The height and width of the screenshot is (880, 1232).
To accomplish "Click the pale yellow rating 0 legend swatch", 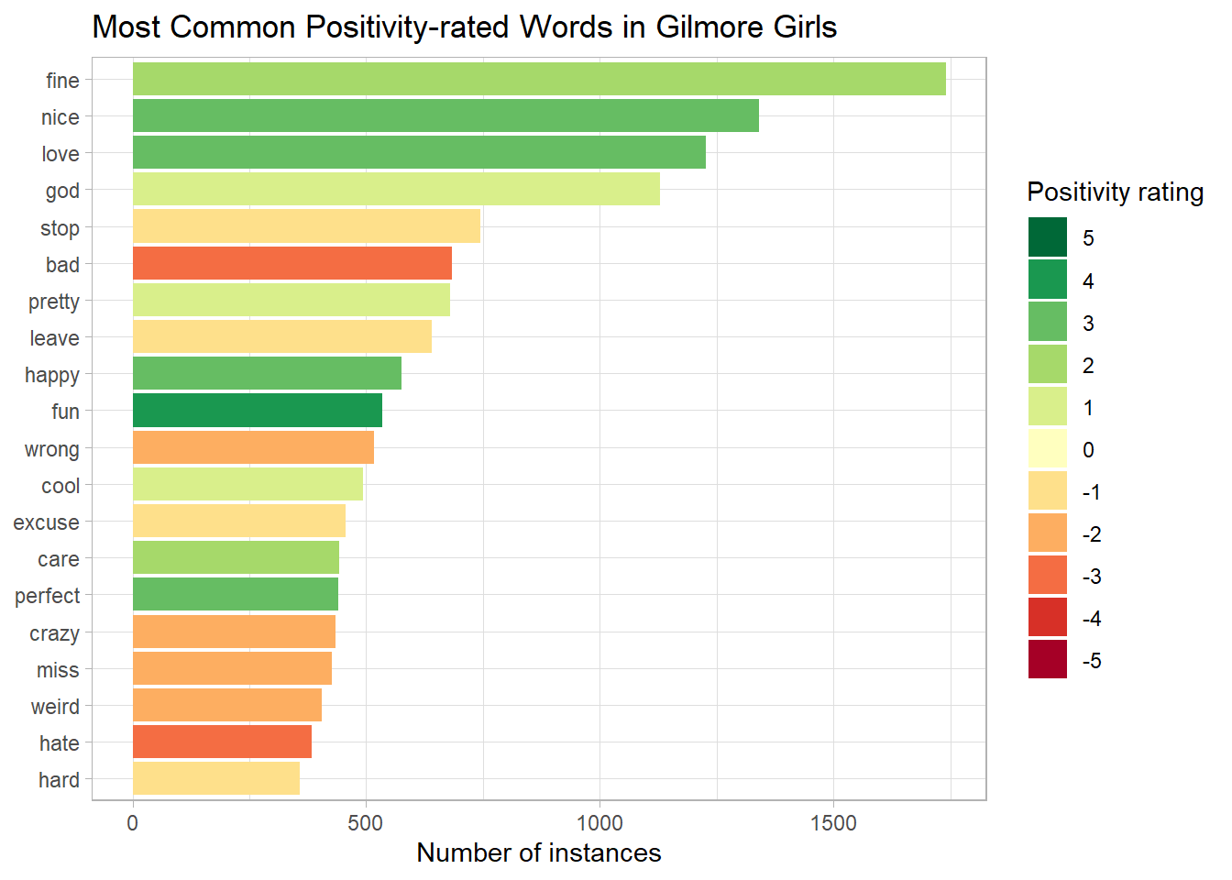I will pyautogui.click(x=1047, y=449).
